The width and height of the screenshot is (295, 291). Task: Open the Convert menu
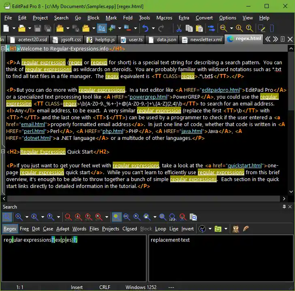pyautogui.click(x=204, y=18)
